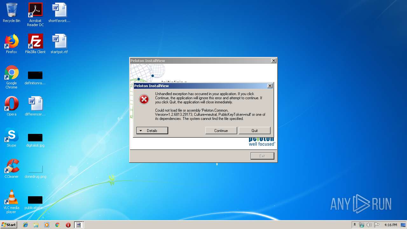Screen dimensions: 407x229
Task: Select the Opera desktop shortcut
Action: (11, 106)
